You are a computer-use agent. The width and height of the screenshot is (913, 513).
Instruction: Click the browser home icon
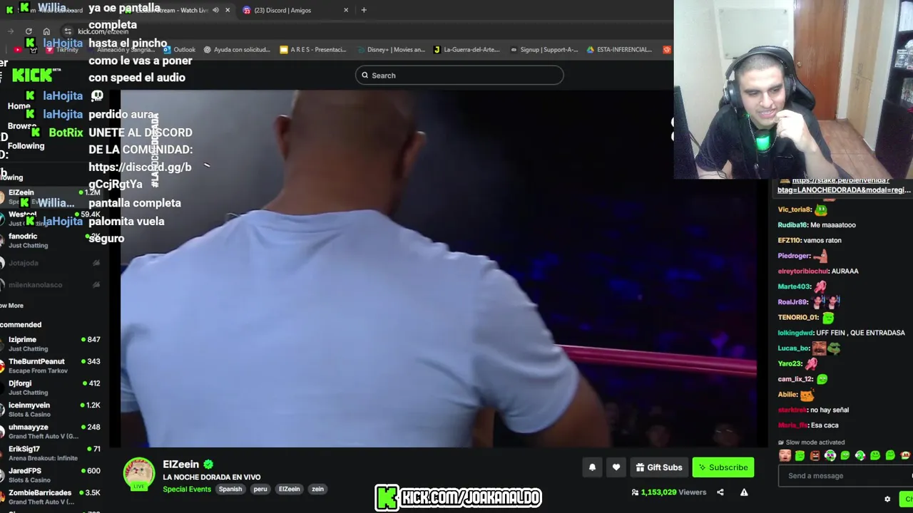click(x=46, y=31)
